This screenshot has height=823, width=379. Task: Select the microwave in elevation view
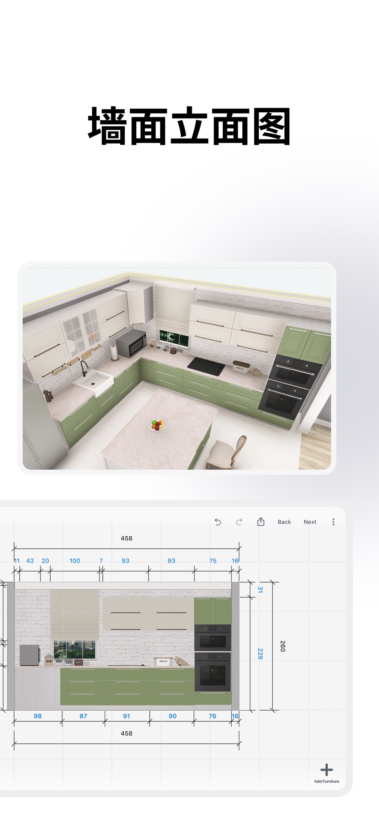30,655
